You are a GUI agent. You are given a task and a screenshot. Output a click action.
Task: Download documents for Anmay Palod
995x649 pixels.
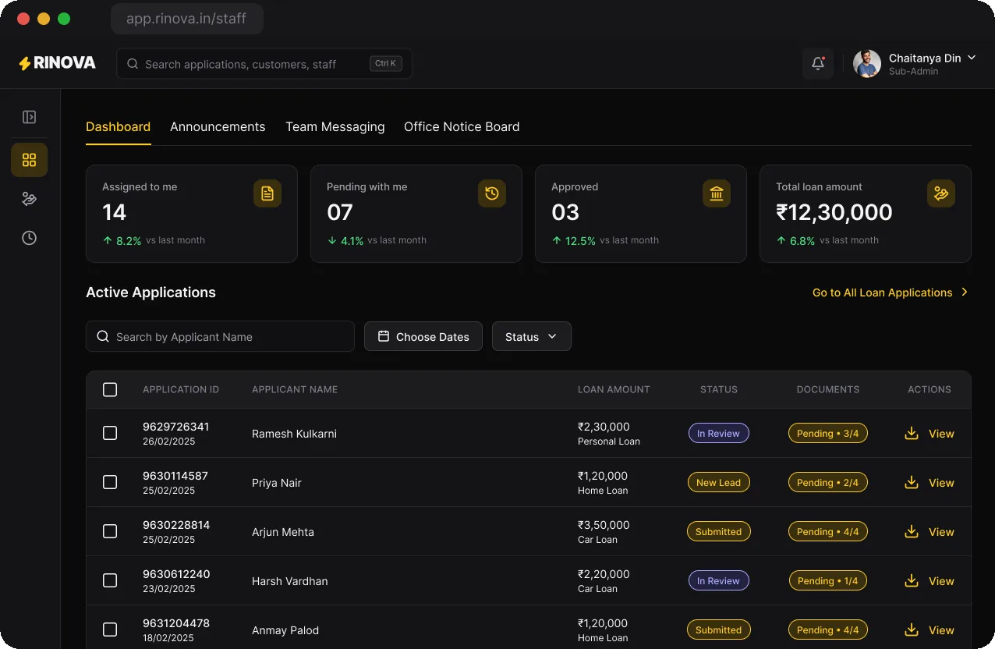pyautogui.click(x=911, y=629)
